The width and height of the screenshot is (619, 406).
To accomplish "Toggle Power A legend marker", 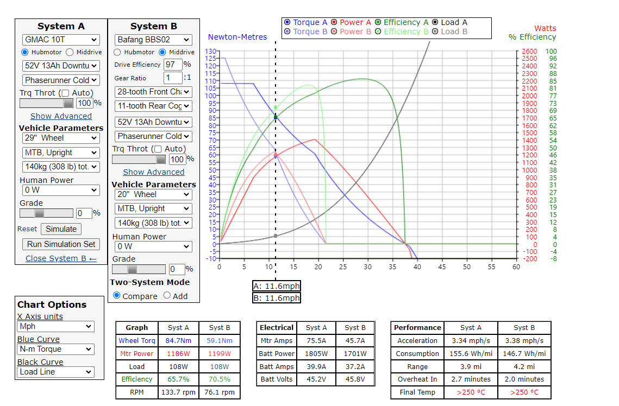I will [334, 22].
